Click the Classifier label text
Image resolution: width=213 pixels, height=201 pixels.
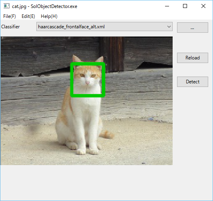10,27
